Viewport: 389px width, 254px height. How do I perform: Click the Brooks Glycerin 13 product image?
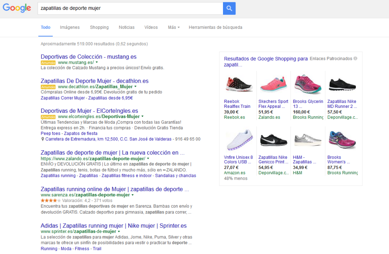[308, 83]
